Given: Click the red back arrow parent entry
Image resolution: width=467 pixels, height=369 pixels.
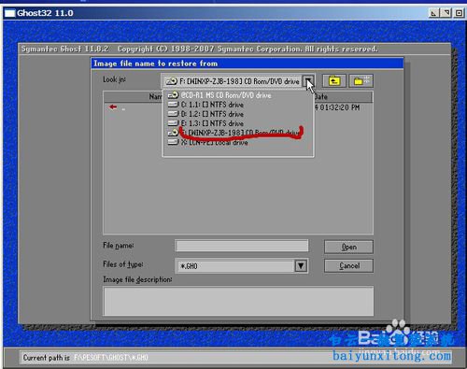Looking at the screenshot, I should [x=113, y=107].
